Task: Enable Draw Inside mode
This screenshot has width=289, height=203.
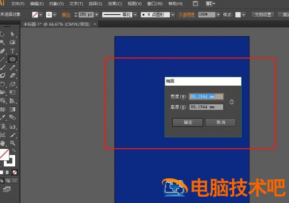Action: pos(15,180)
